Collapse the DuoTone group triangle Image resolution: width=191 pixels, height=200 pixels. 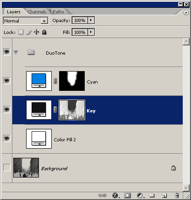16,52
